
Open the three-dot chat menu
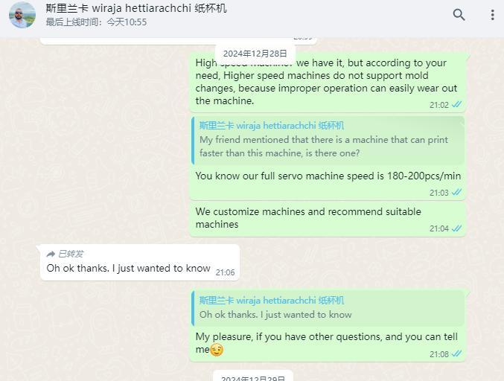pos(492,15)
